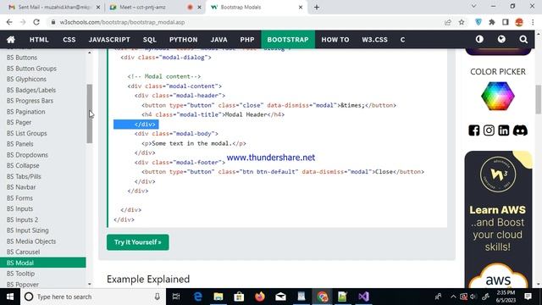Open the JAVA tutorial menu

pyautogui.click(x=218, y=40)
